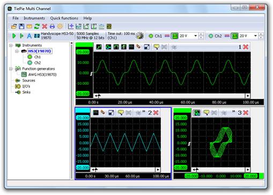Click the save floppy disk icon

21,26
